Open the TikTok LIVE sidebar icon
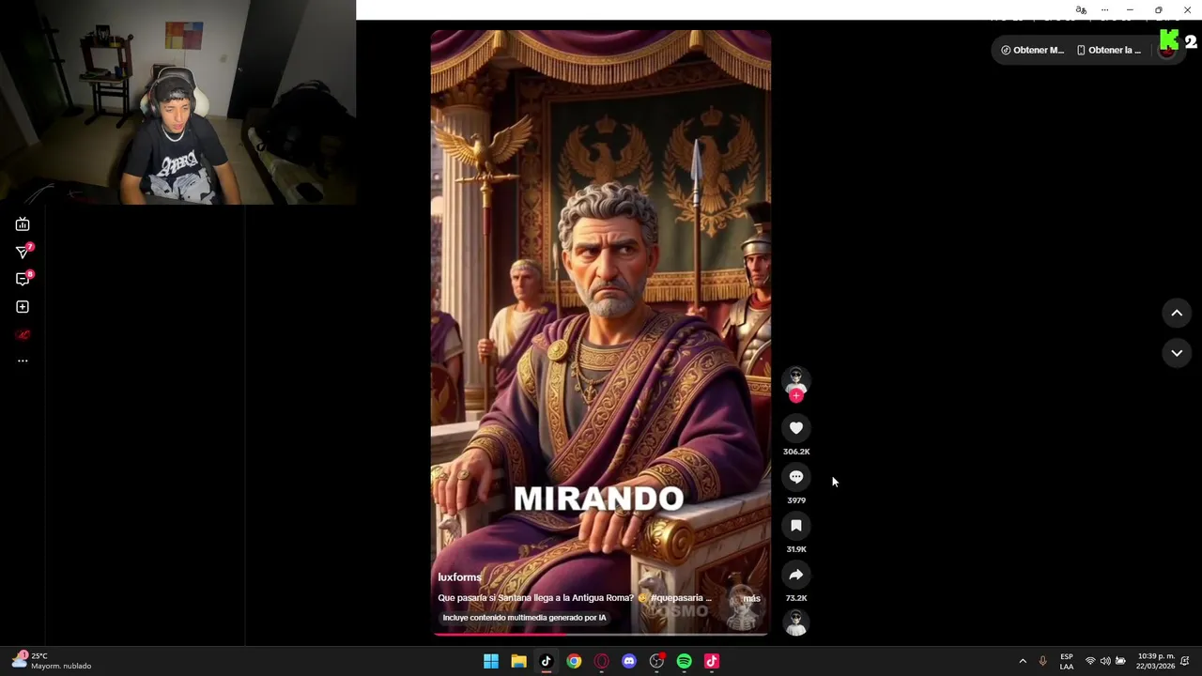The width and height of the screenshot is (1202, 676). 23,224
